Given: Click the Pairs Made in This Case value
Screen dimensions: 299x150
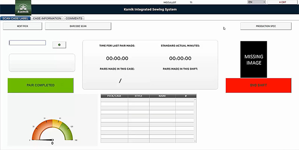Looking at the screenshot, I should (120, 81).
